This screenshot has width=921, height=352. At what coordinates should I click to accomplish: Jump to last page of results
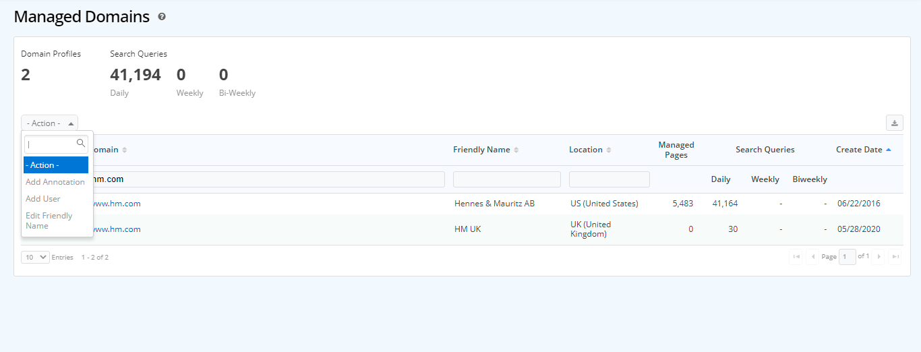click(895, 257)
